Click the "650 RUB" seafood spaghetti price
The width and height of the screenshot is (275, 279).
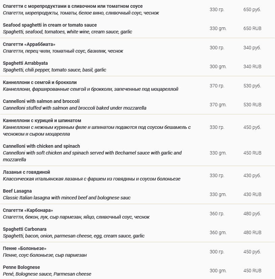252,28
